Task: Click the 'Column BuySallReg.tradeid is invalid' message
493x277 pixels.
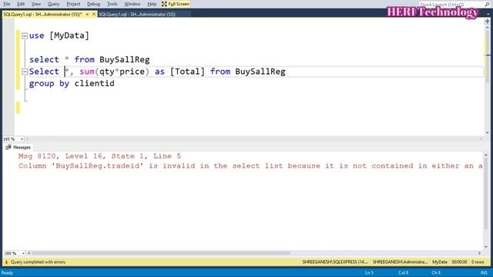Action: click(x=250, y=166)
